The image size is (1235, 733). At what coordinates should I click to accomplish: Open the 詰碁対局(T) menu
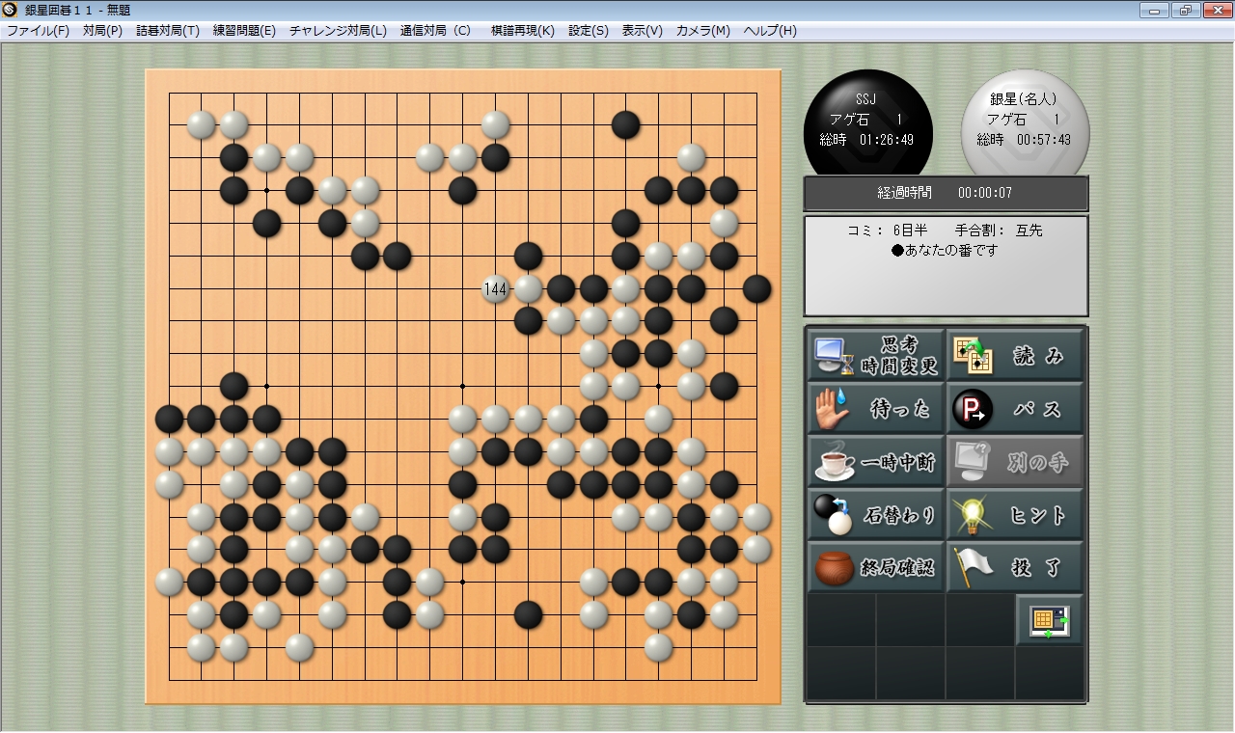coord(167,30)
